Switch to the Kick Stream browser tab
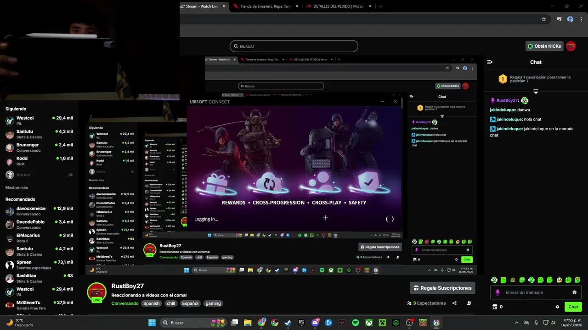Image resolution: width=588 pixels, height=330 pixels. [x=202, y=6]
